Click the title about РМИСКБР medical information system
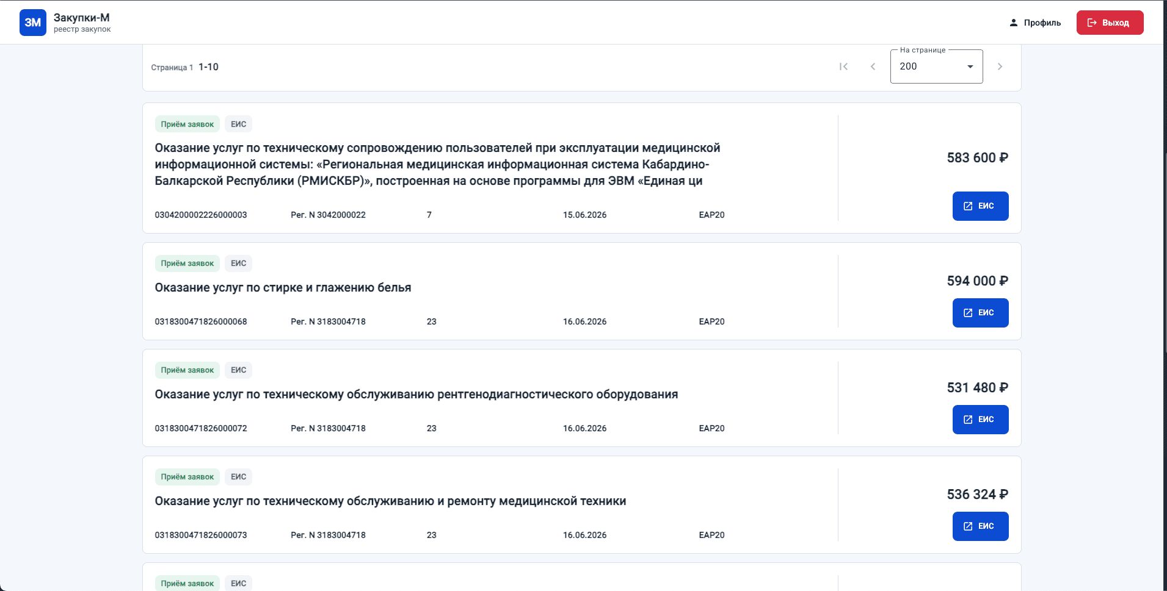The height and width of the screenshot is (591, 1167). point(437,165)
